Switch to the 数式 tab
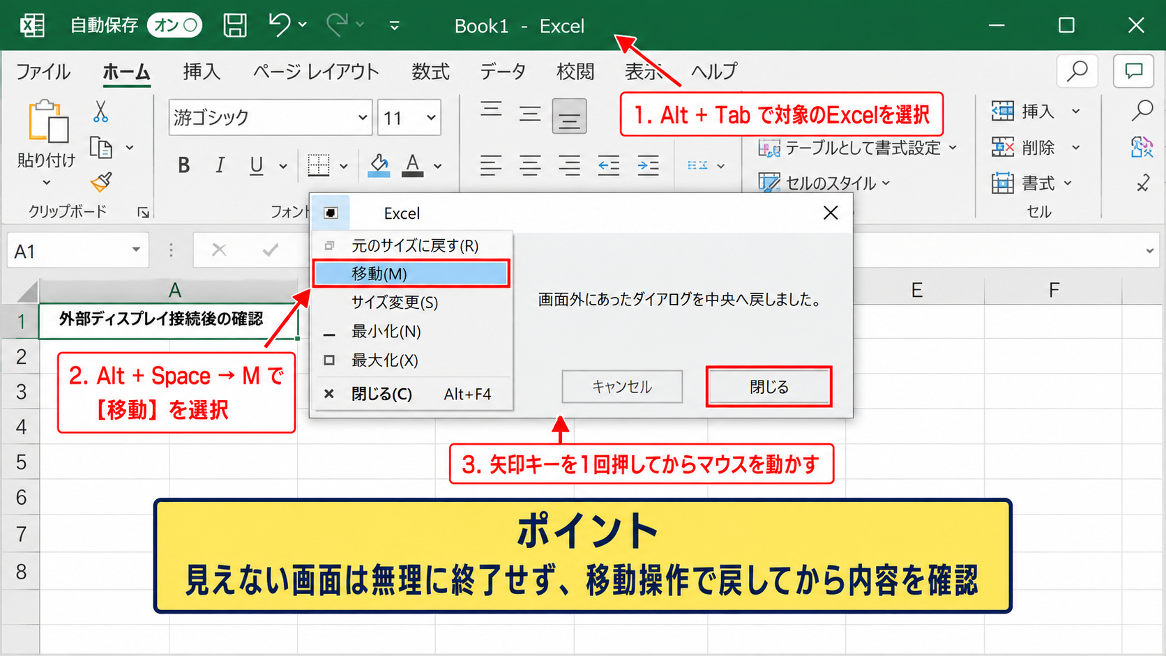Viewport: 1166px width, 656px height. coord(430,71)
